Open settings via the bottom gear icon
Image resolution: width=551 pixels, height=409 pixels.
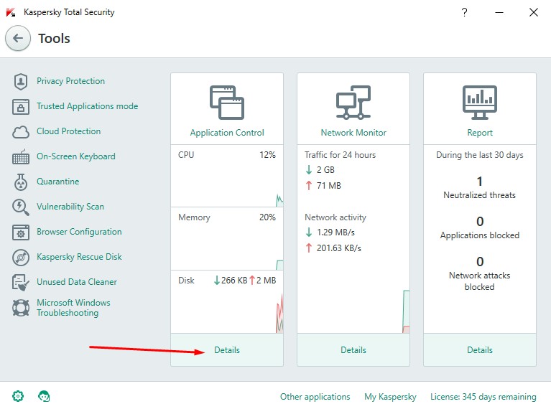click(18, 396)
